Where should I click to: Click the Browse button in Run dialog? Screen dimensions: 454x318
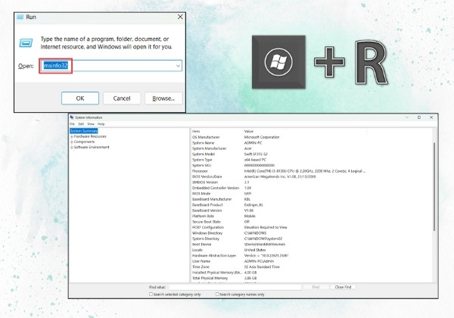tap(163, 98)
